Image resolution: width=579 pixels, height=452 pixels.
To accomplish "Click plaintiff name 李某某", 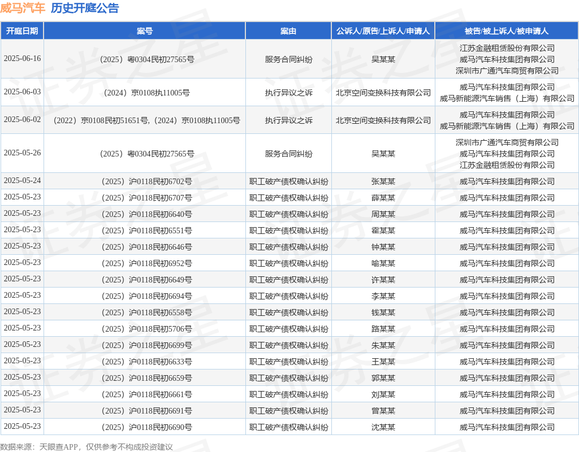I will click(383, 296).
